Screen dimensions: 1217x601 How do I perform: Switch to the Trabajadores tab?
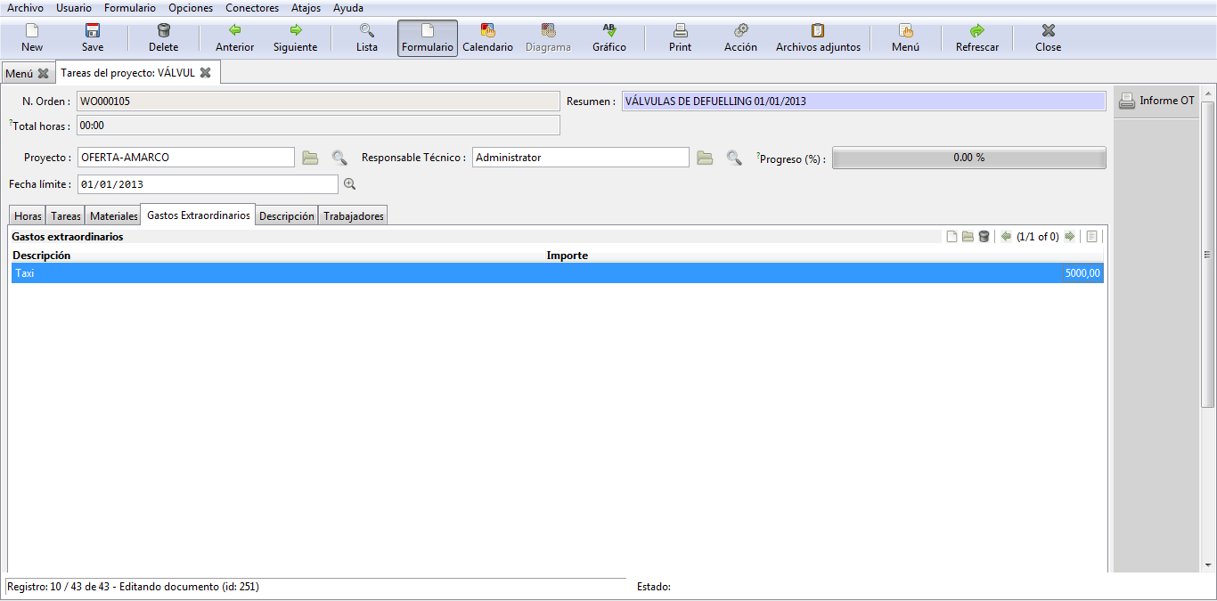point(354,216)
